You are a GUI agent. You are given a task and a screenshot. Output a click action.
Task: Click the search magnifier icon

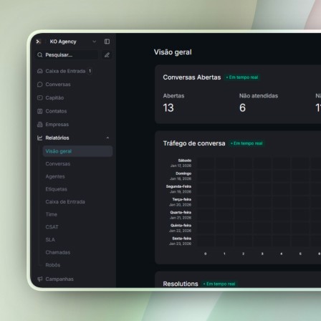click(40, 55)
